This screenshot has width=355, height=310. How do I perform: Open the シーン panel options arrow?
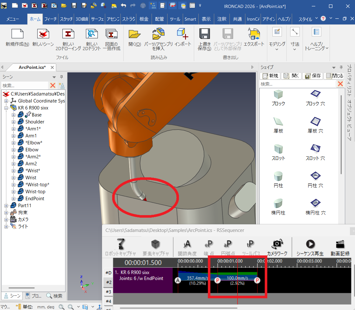(54, 77)
